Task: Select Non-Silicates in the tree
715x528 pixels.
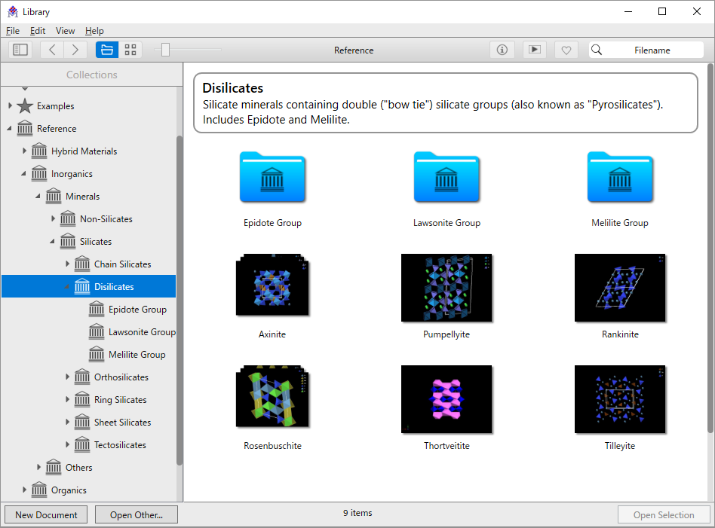Action: (x=106, y=219)
